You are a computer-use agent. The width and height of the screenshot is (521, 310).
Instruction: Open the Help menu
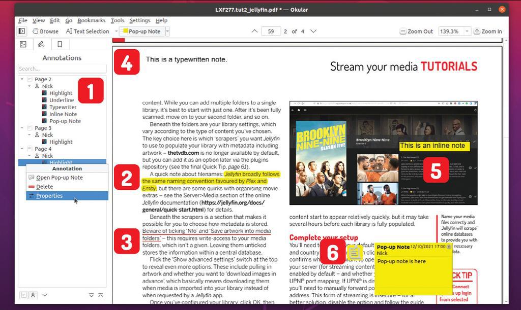pyautogui.click(x=161, y=20)
